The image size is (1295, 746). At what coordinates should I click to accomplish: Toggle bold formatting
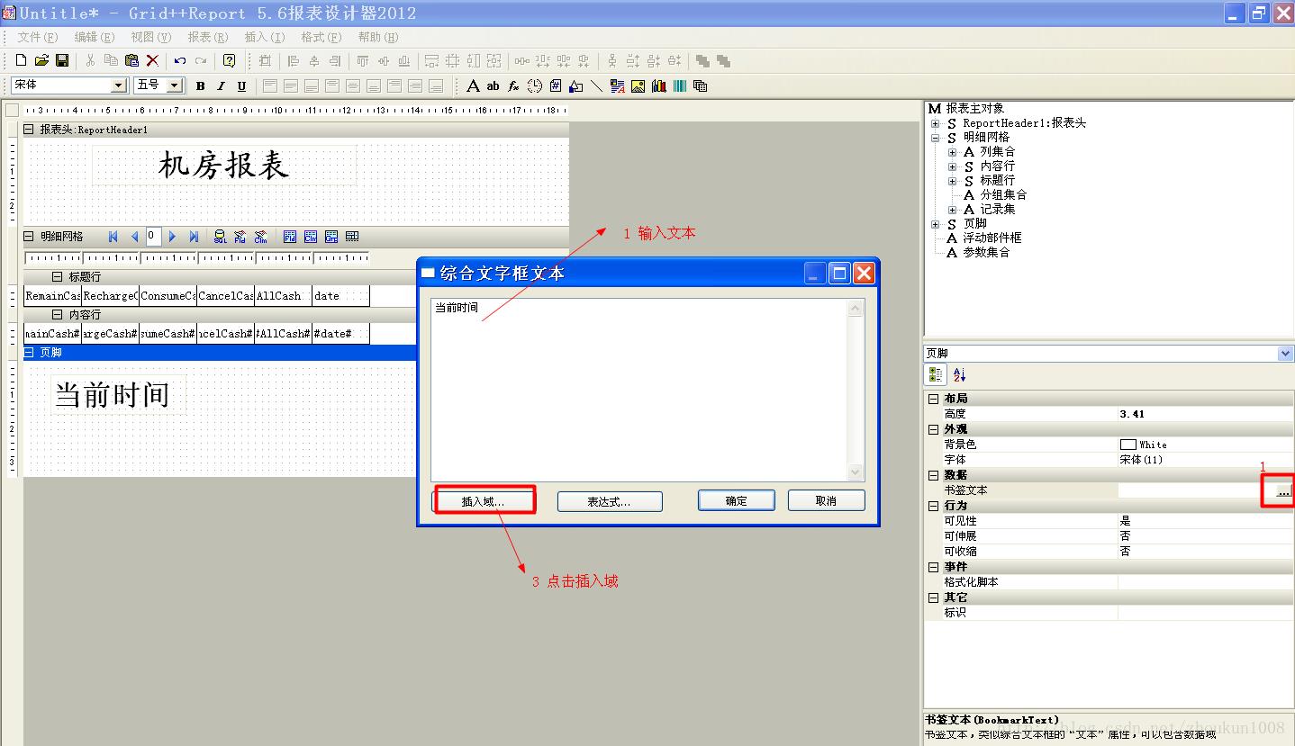[200, 85]
